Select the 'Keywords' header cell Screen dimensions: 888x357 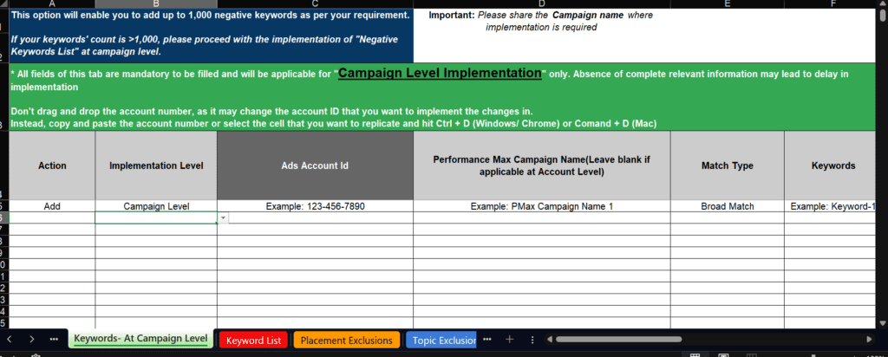tap(830, 166)
